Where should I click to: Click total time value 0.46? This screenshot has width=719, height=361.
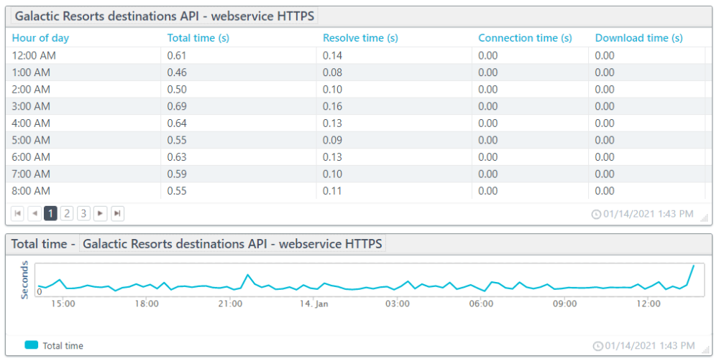177,72
